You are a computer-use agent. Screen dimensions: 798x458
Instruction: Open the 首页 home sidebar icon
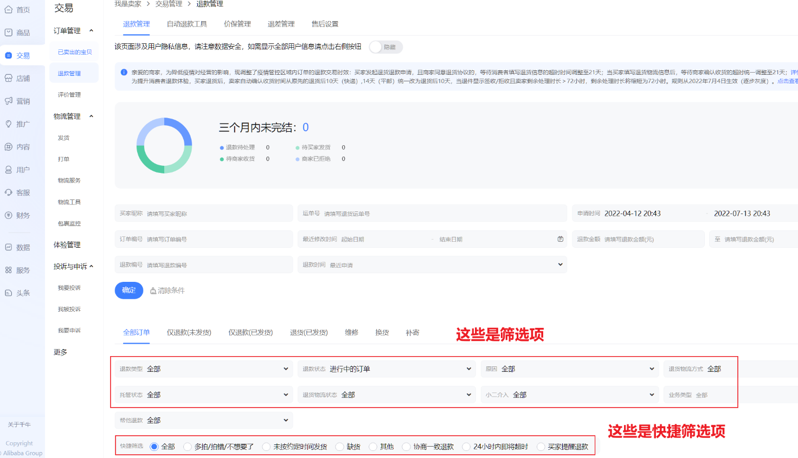tap(8, 10)
